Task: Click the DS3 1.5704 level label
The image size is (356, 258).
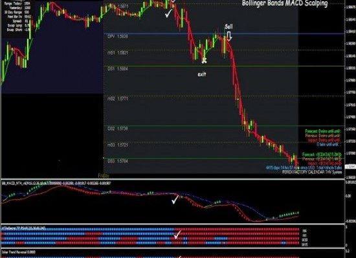Action: tap(118, 161)
